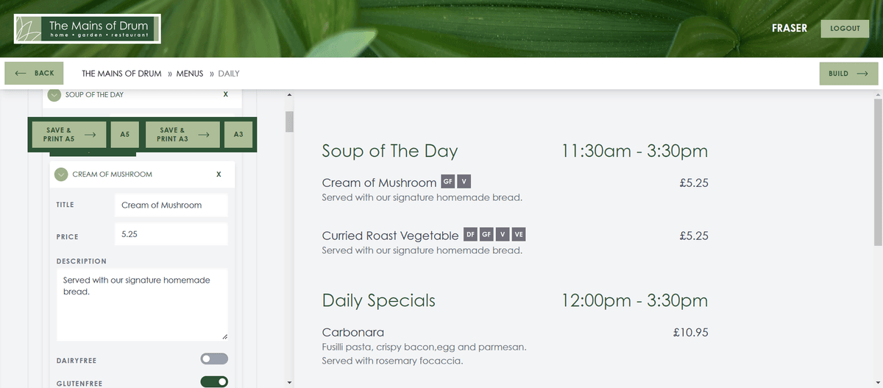Screen dimensions: 883x388
Task: Open Menus breadcrumb link
Action: [189, 74]
